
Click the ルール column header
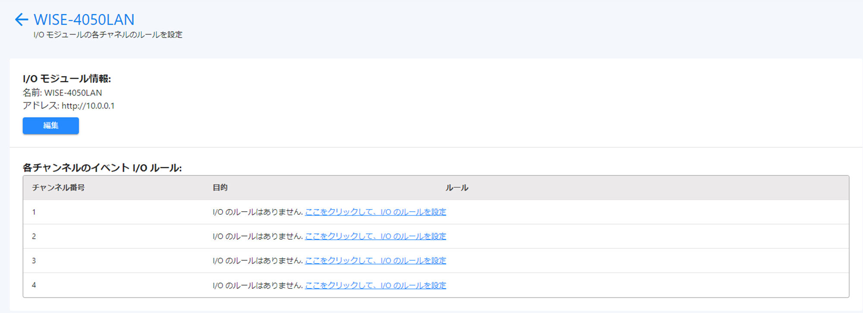click(457, 188)
